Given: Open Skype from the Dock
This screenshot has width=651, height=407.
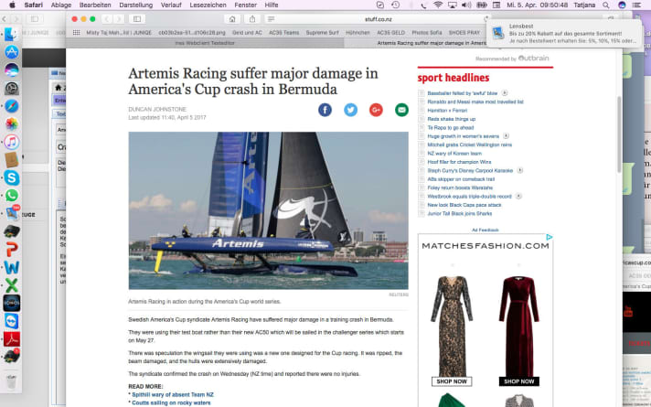Looking at the screenshot, I should (12, 177).
